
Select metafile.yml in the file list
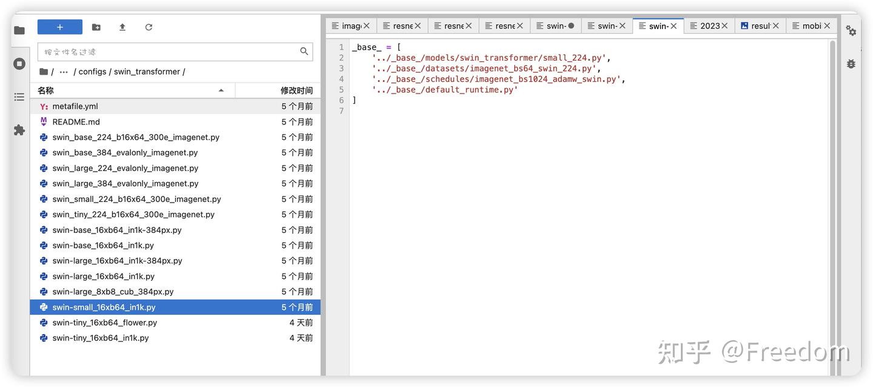click(x=175, y=106)
